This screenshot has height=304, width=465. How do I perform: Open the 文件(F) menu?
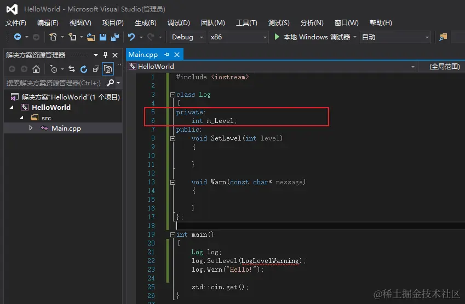click(16, 23)
